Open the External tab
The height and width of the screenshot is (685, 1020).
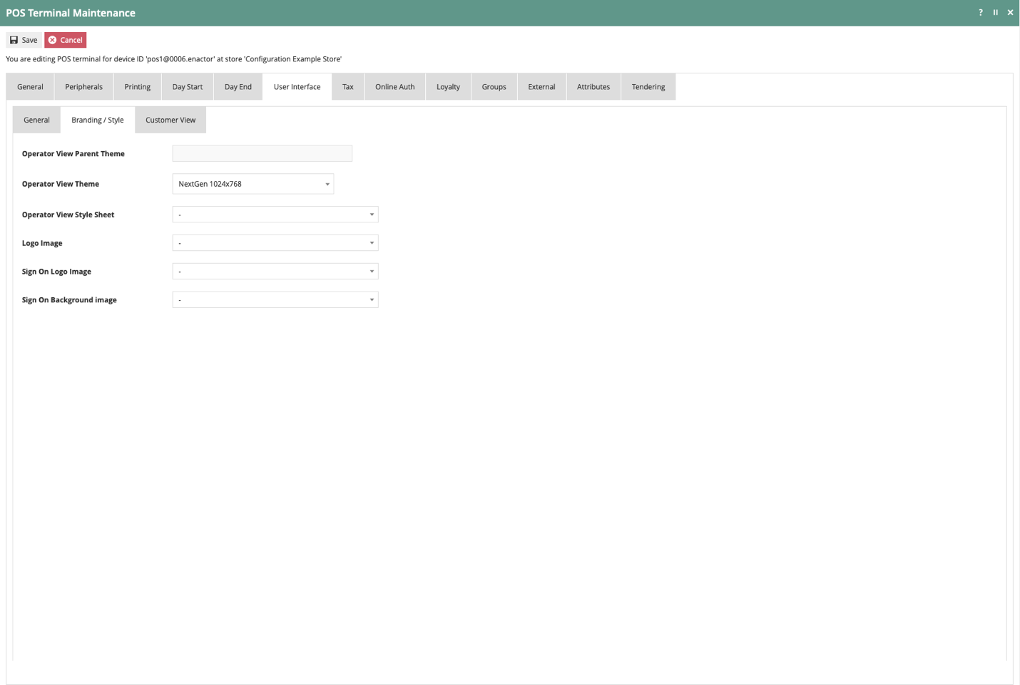[541, 87]
